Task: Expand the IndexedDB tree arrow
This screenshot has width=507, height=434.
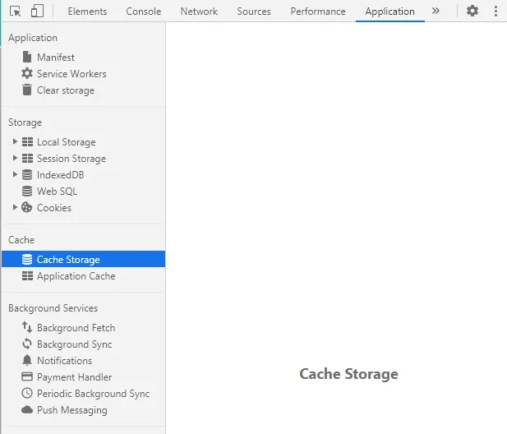Action: point(15,175)
